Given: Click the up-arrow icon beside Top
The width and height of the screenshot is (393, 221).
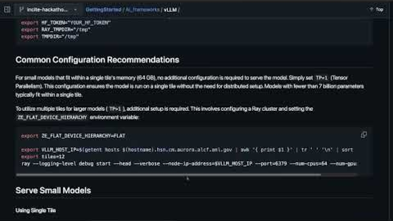Looking at the screenshot, I should [x=371, y=9].
